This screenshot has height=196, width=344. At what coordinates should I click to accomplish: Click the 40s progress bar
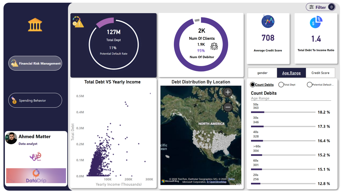[283, 141]
